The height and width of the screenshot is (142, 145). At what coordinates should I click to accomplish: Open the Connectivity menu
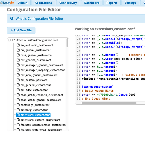(x=68, y=3)
